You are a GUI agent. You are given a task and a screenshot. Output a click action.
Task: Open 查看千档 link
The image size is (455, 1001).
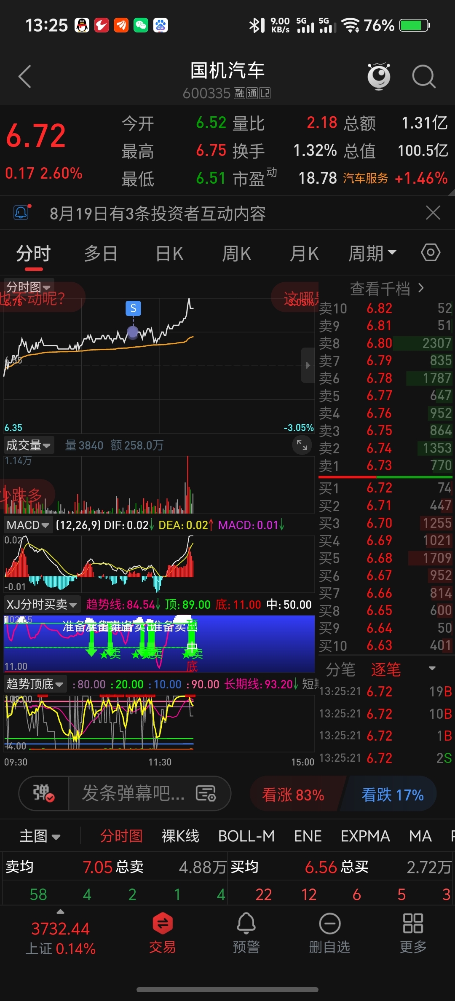[x=387, y=289]
